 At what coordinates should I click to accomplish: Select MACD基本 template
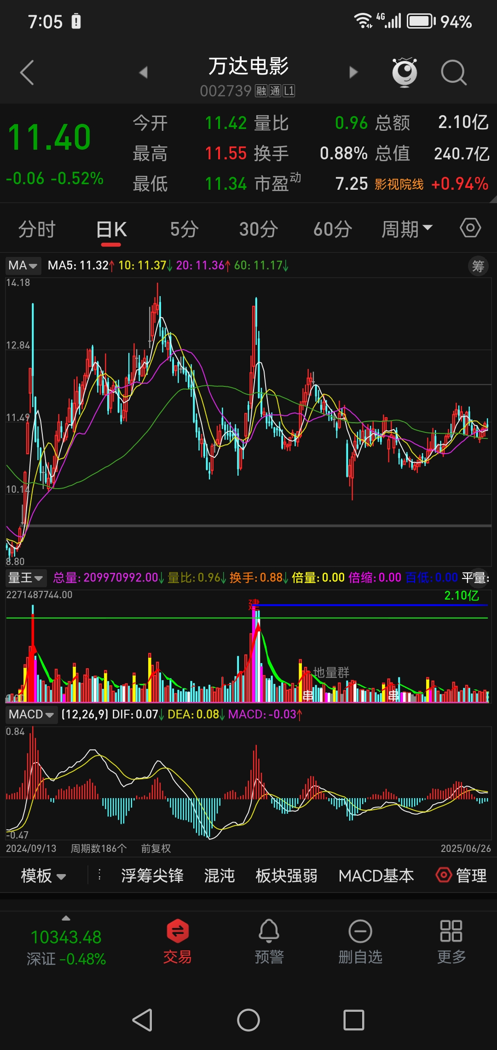[376, 875]
